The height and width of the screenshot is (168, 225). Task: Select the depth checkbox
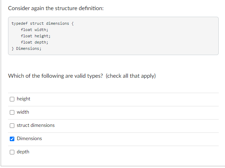point(12,152)
